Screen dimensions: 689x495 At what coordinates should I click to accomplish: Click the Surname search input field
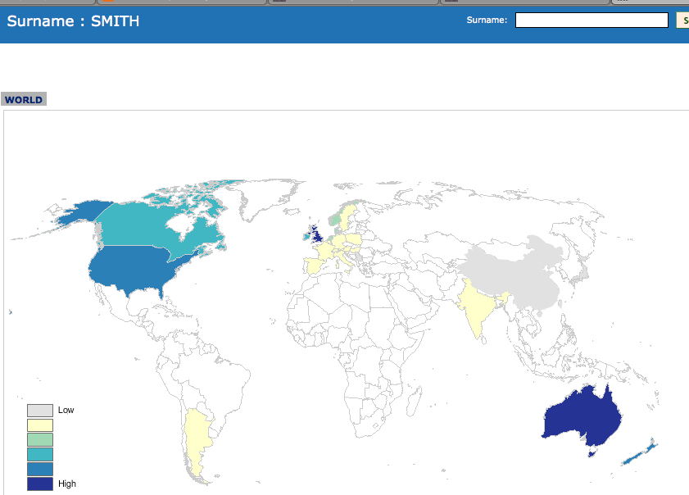pos(592,20)
